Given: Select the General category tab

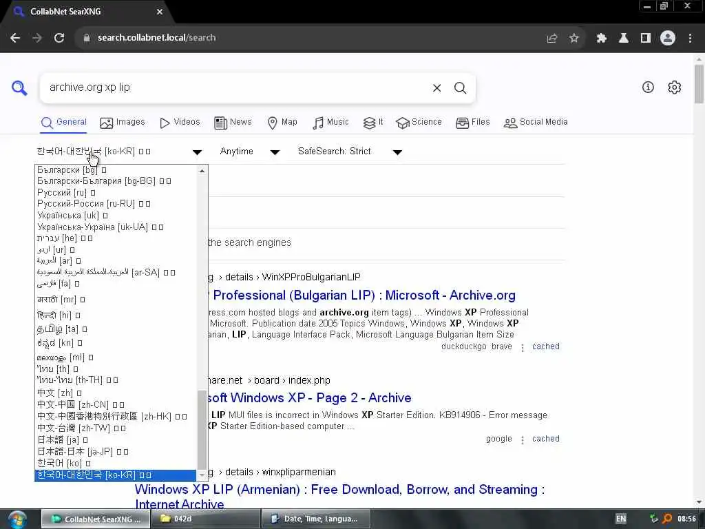Looking at the screenshot, I should pos(63,123).
